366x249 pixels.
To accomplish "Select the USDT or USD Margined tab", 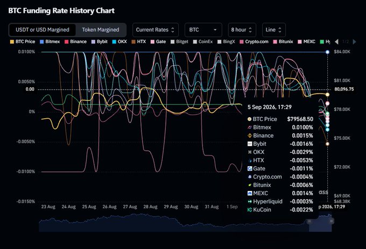I will tap(42, 30).
